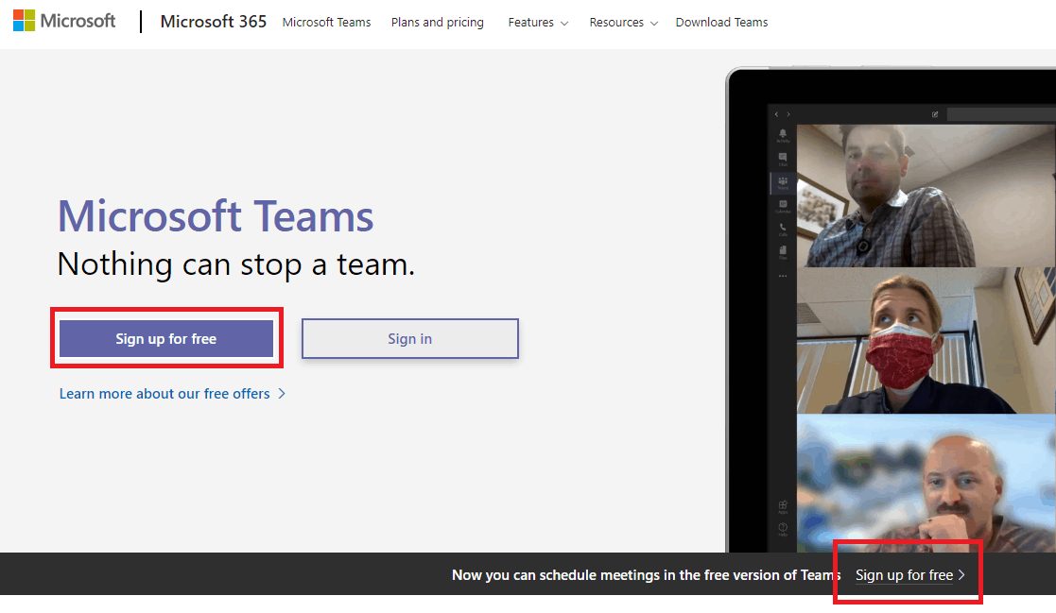Go to Plans and pricing
This screenshot has width=1056, height=613.
point(437,23)
